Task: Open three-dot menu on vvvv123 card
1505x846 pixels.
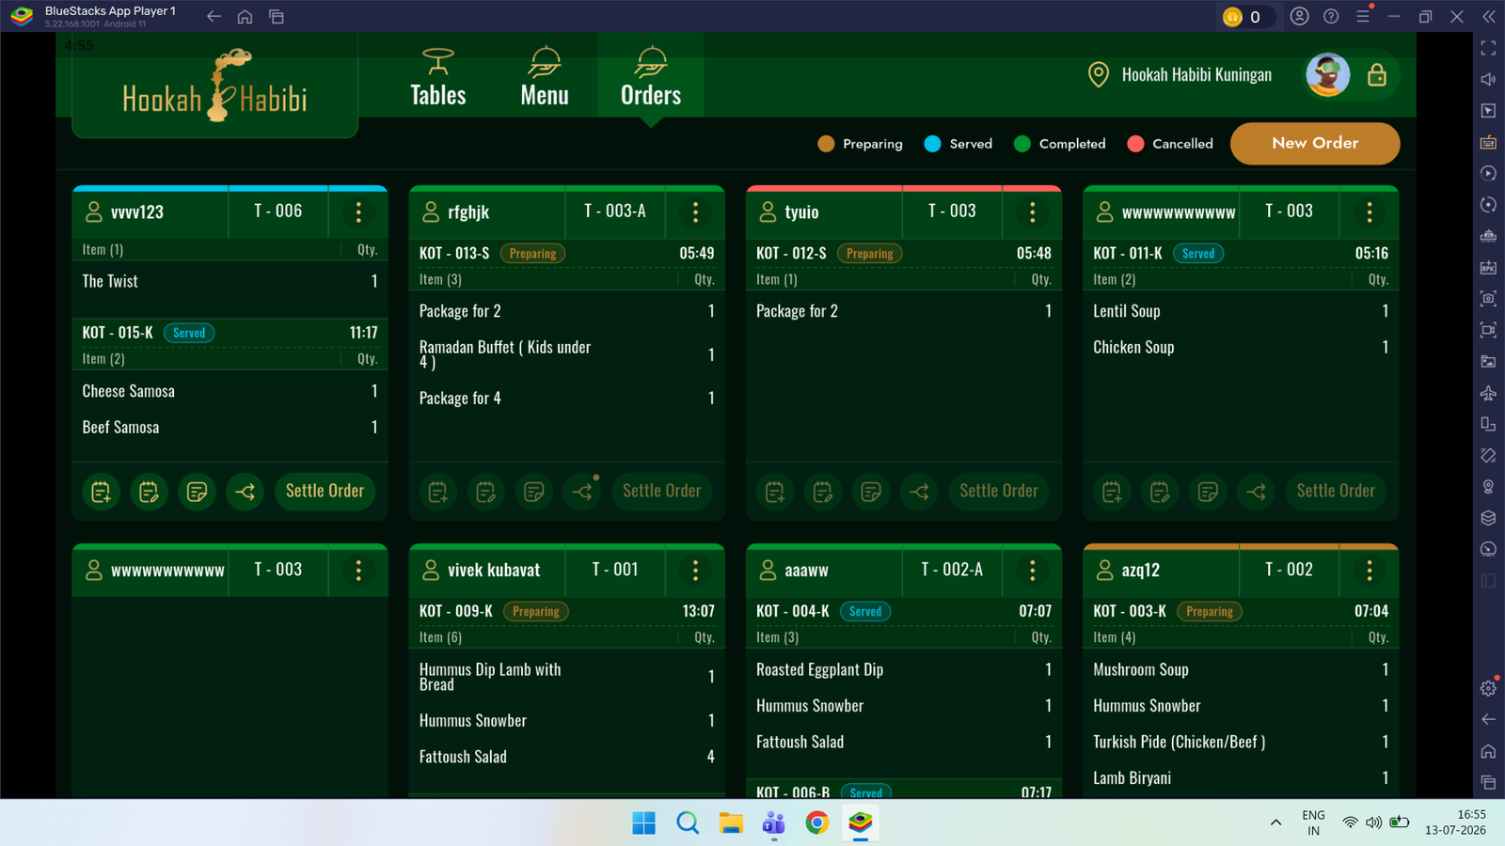Action: tap(358, 212)
